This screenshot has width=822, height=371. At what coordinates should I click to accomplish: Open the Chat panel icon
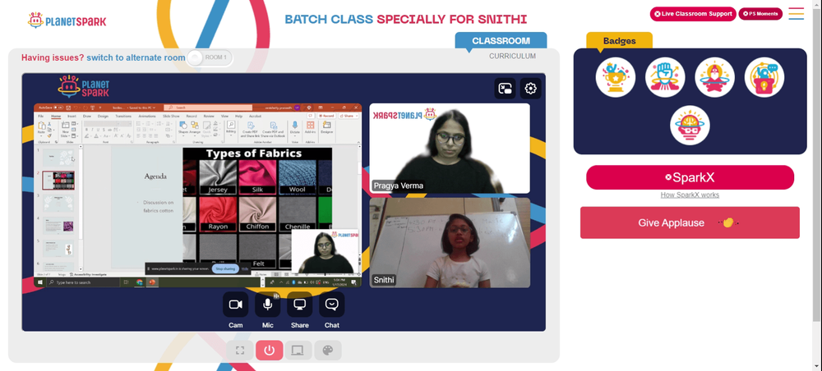pyautogui.click(x=332, y=305)
